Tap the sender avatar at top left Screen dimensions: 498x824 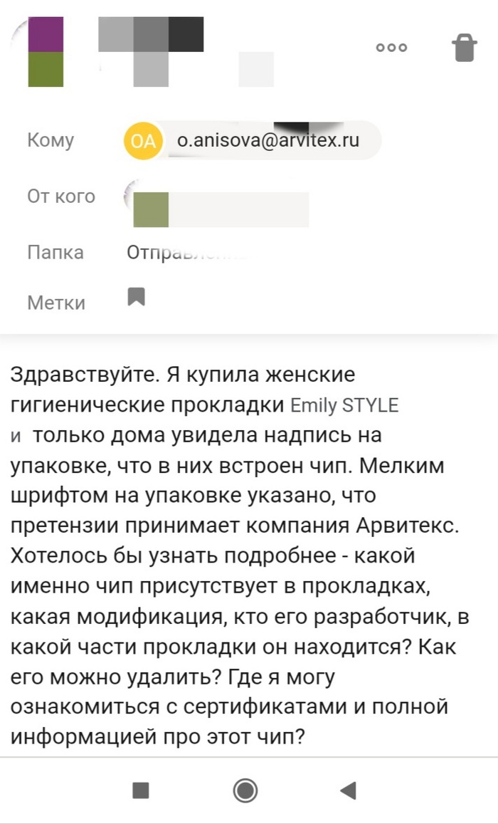coord(46,51)
